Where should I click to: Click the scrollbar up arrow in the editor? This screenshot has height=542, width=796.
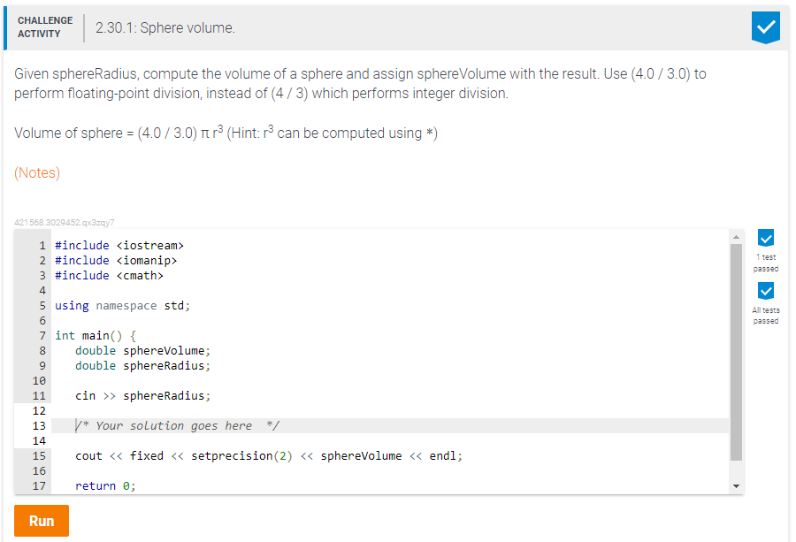736,236
